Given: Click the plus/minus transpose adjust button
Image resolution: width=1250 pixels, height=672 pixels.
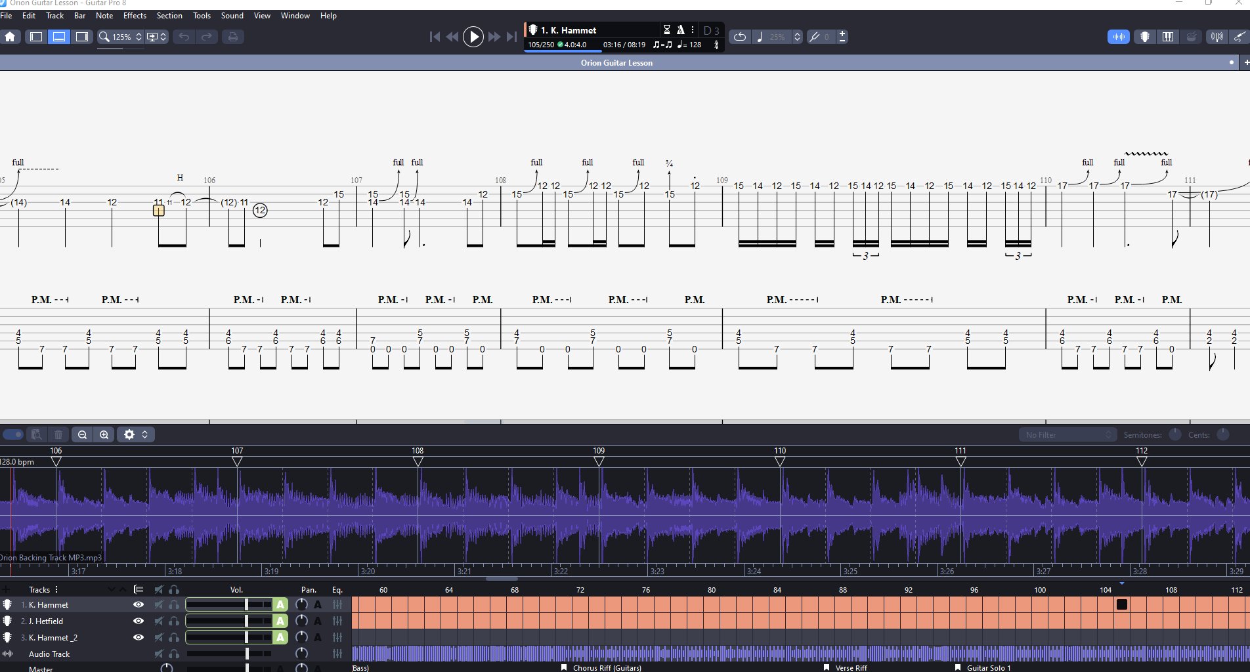Looking at the screenshot, I should coord(842,37).
